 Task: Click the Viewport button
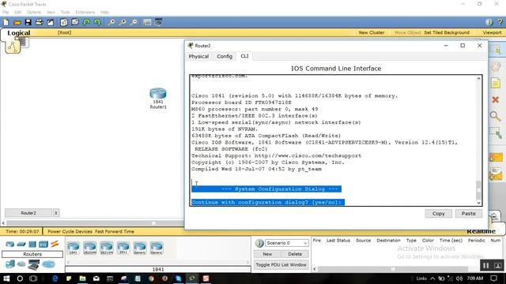pyautogui.click(x=492, y=32)
